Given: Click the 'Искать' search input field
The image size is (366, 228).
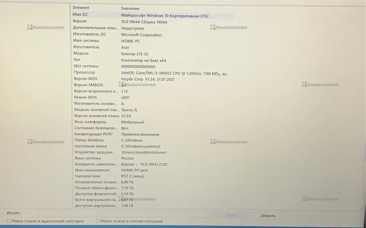Looking at the screenshot, I should pyautogui.click(x=125, y=214).
